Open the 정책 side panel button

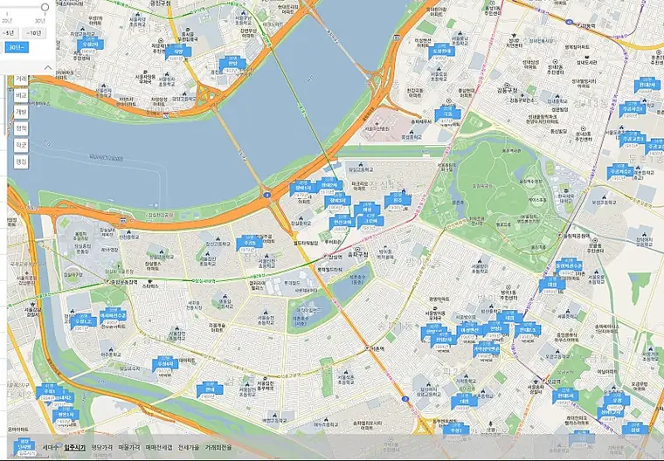click(21, 128)
